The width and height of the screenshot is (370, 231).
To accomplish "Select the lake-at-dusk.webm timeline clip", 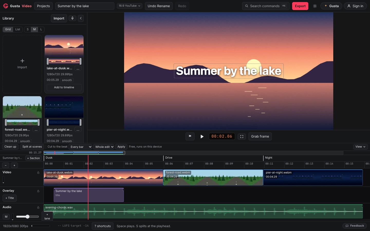I will (x=103, y=178).
